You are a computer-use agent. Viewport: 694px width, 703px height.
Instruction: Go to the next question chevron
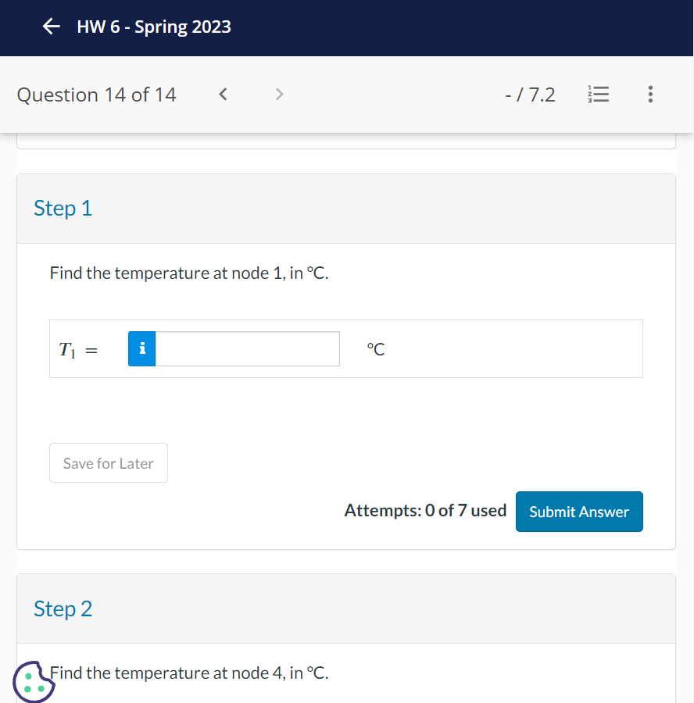(x=279, y=95)
